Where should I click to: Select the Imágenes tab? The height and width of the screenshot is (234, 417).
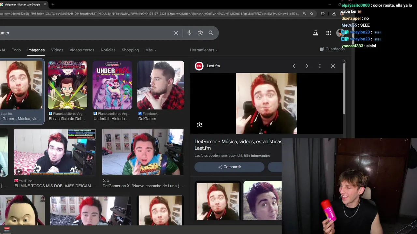36,50
